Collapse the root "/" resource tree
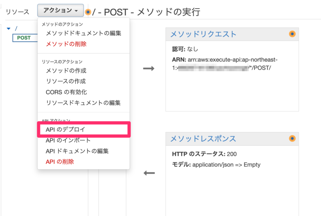Image resolution: width=321 pixels, height=216 pixels. click(8, 28)
